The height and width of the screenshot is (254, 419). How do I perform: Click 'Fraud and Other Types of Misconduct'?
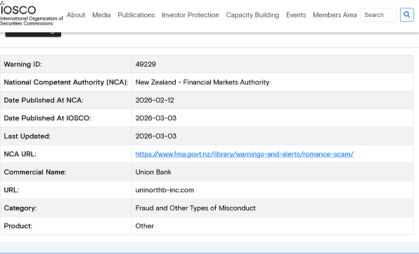coord(195,208)
